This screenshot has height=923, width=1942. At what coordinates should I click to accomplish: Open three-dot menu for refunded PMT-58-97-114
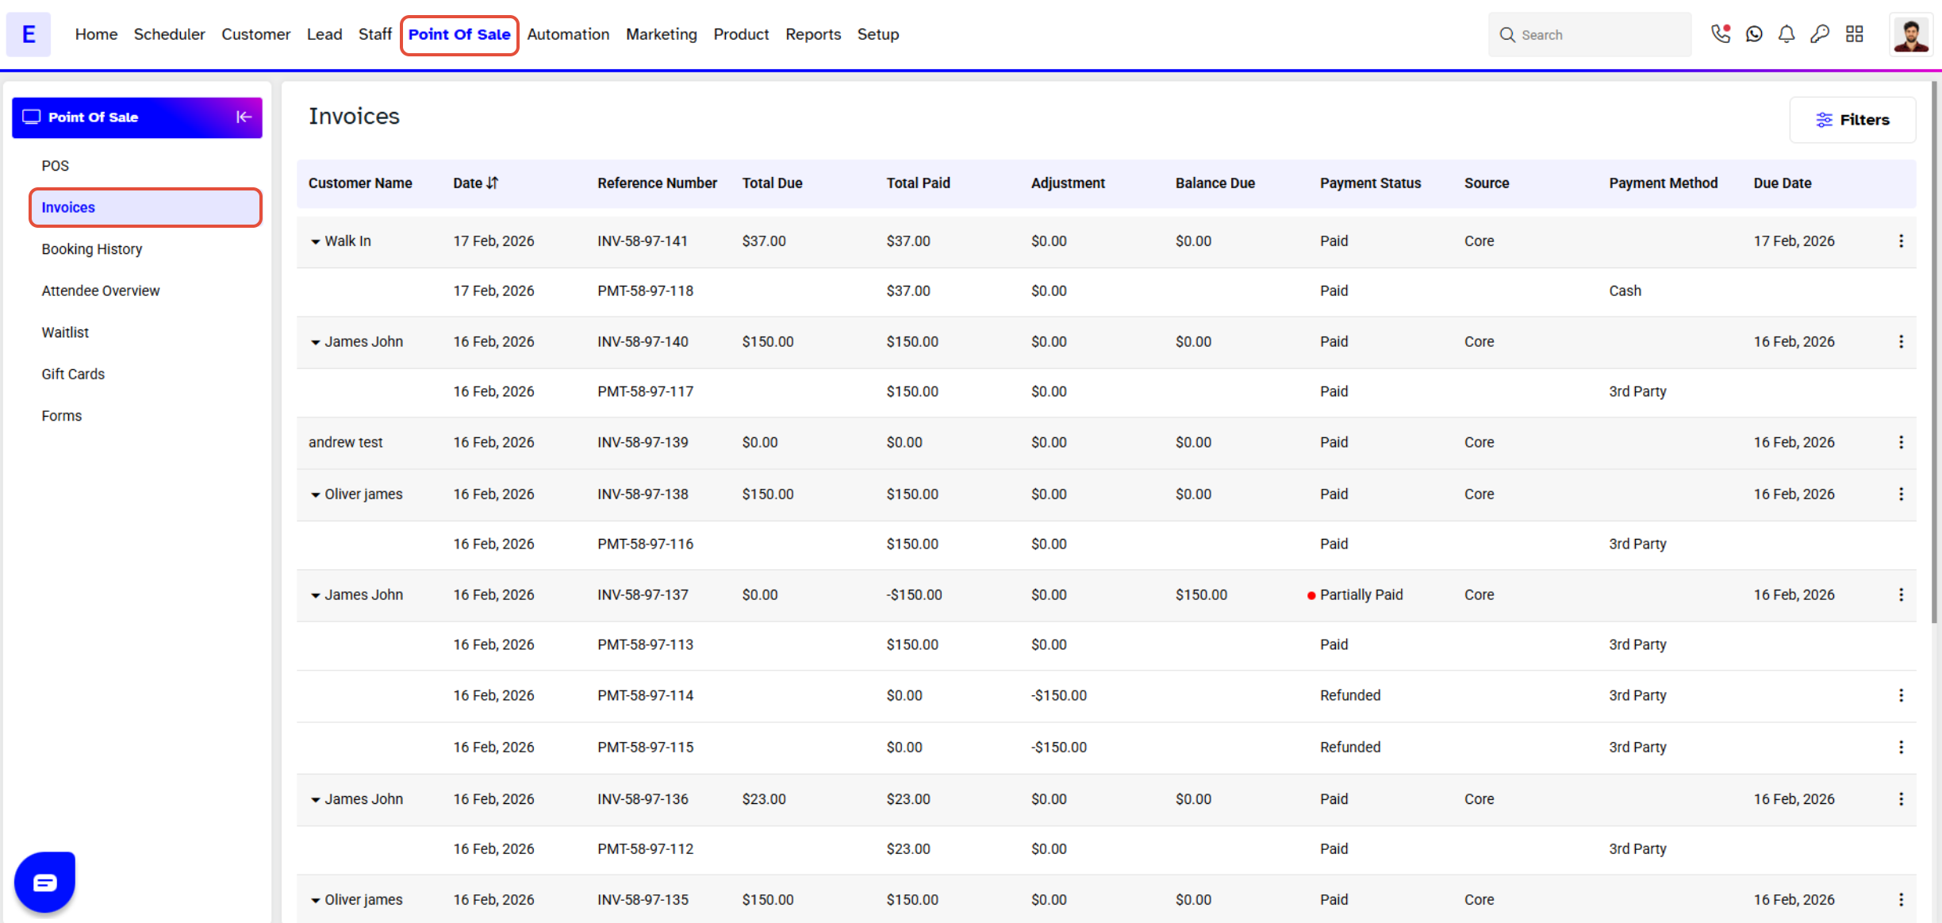1901,696
